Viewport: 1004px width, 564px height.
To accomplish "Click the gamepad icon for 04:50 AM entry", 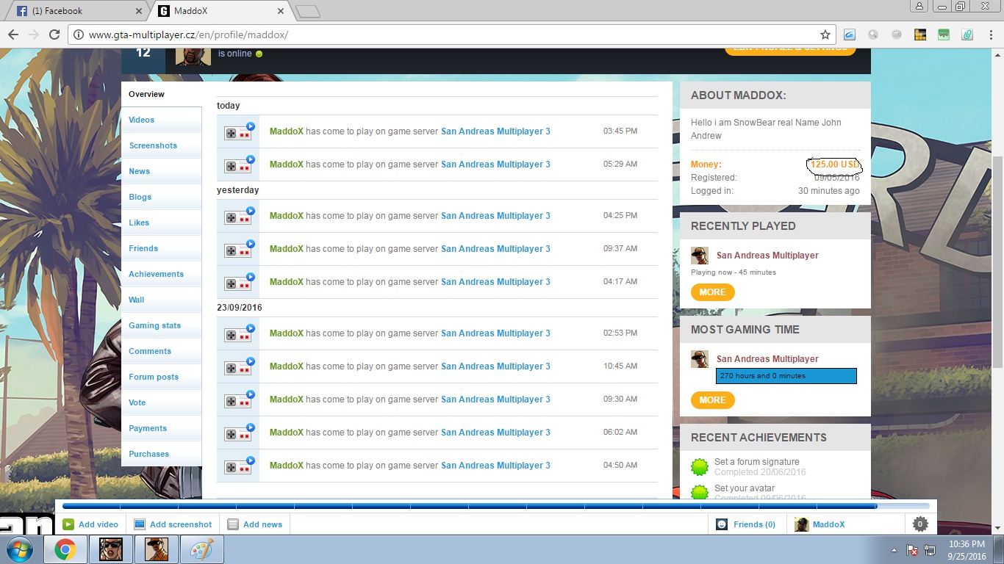I will click(239, 466).
